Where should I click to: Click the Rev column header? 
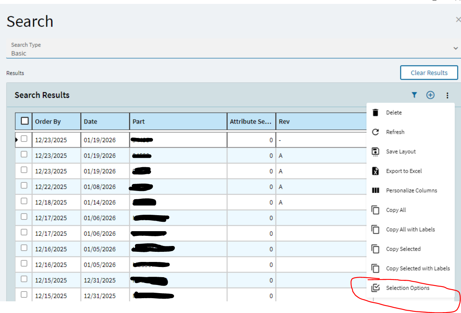pyautogui.click(x=321, y=121)
